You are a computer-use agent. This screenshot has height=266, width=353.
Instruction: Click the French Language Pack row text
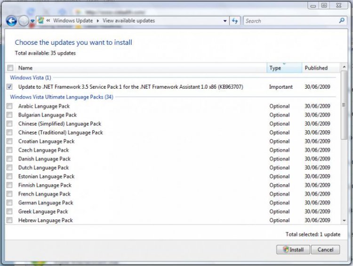pyautogui.click(x=44, y=194)
